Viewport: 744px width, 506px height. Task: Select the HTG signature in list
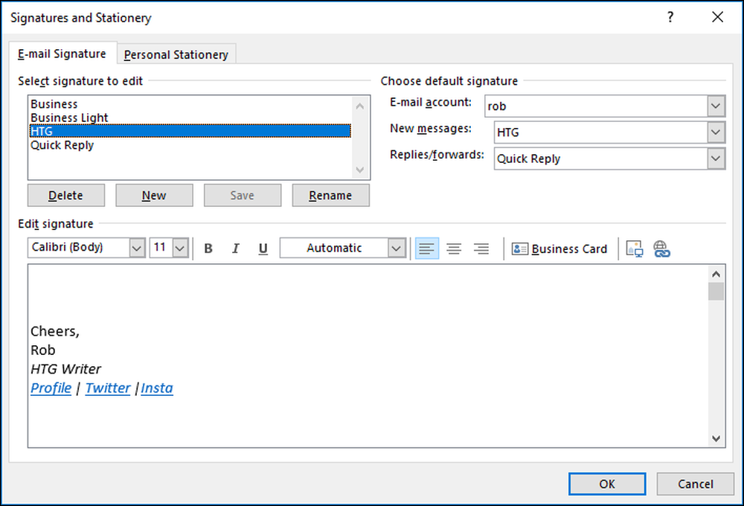pos(190,131)
